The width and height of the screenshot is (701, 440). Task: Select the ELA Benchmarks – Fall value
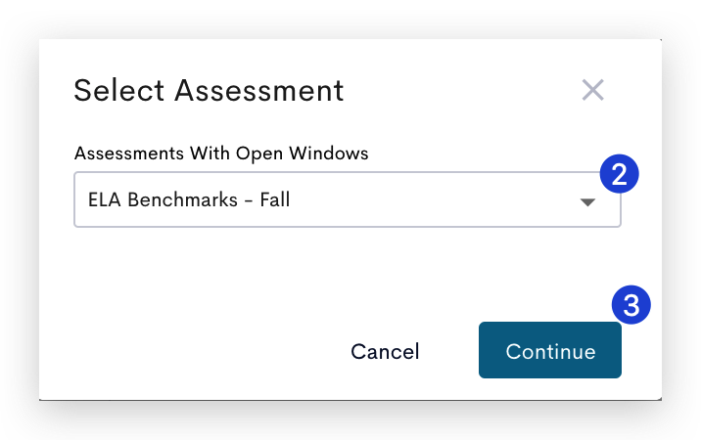(189, 199)
